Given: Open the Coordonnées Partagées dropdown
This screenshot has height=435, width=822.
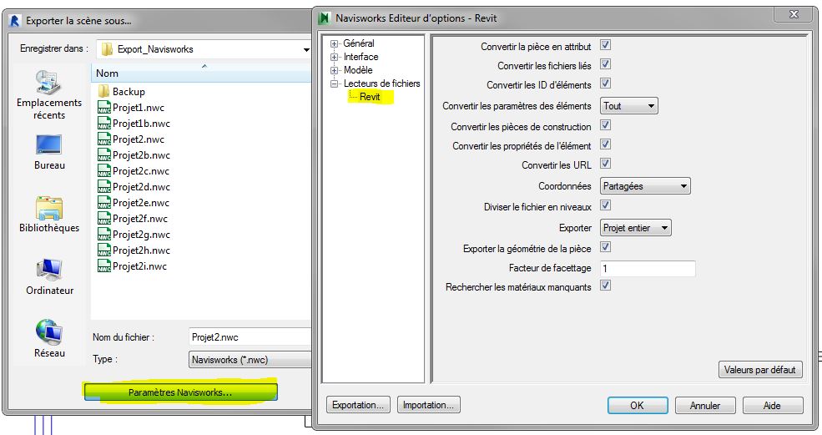Looking at the screenshot, I should [x=645, y=186].
